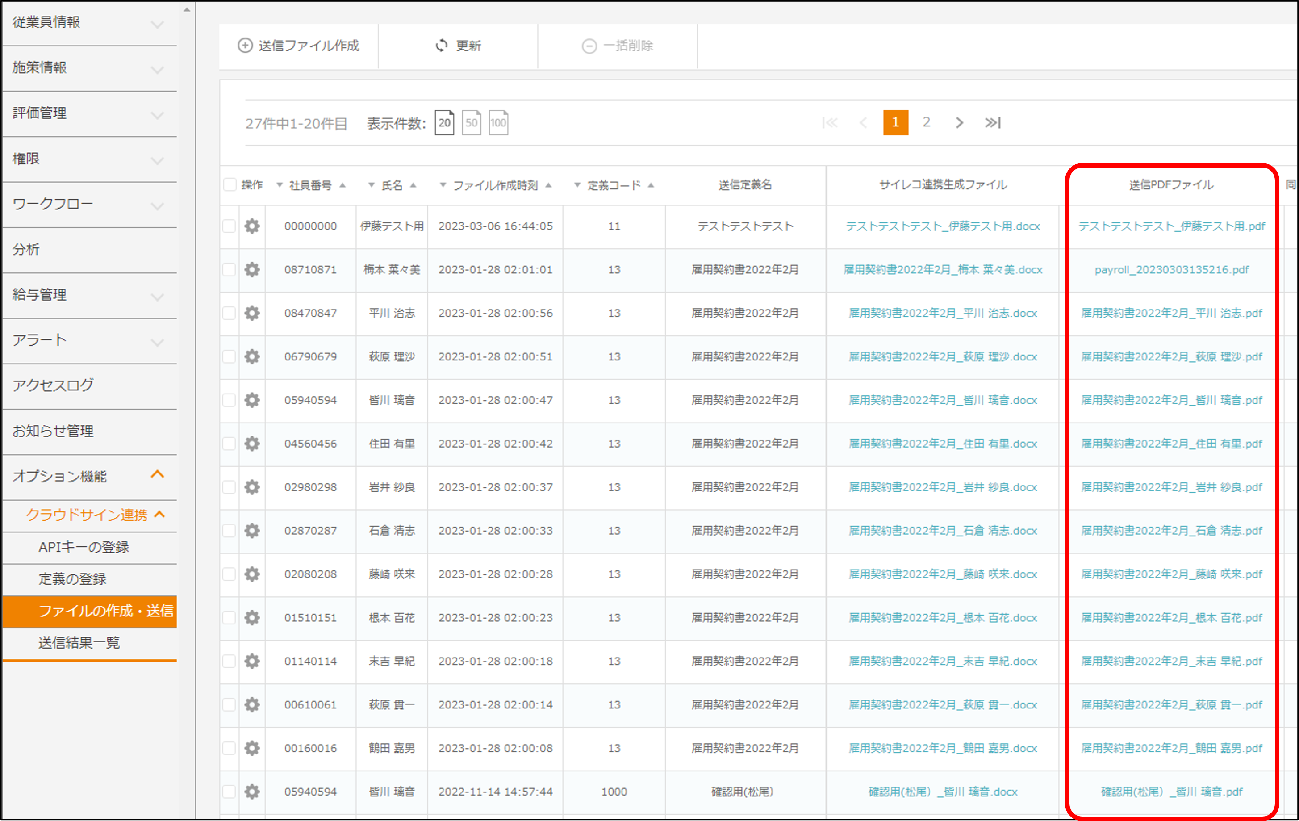Viewport: 1299px width, 821px height.
Task: Click the gear icon for employee 00000000
Action: coord(252,226)
